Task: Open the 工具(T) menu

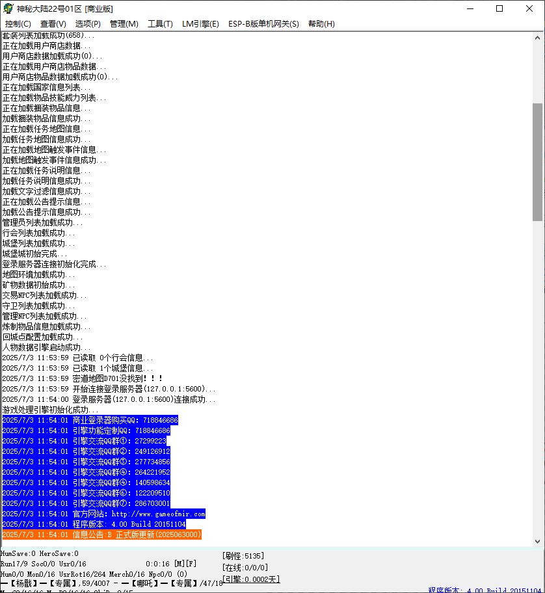Action: click(160, 24)
